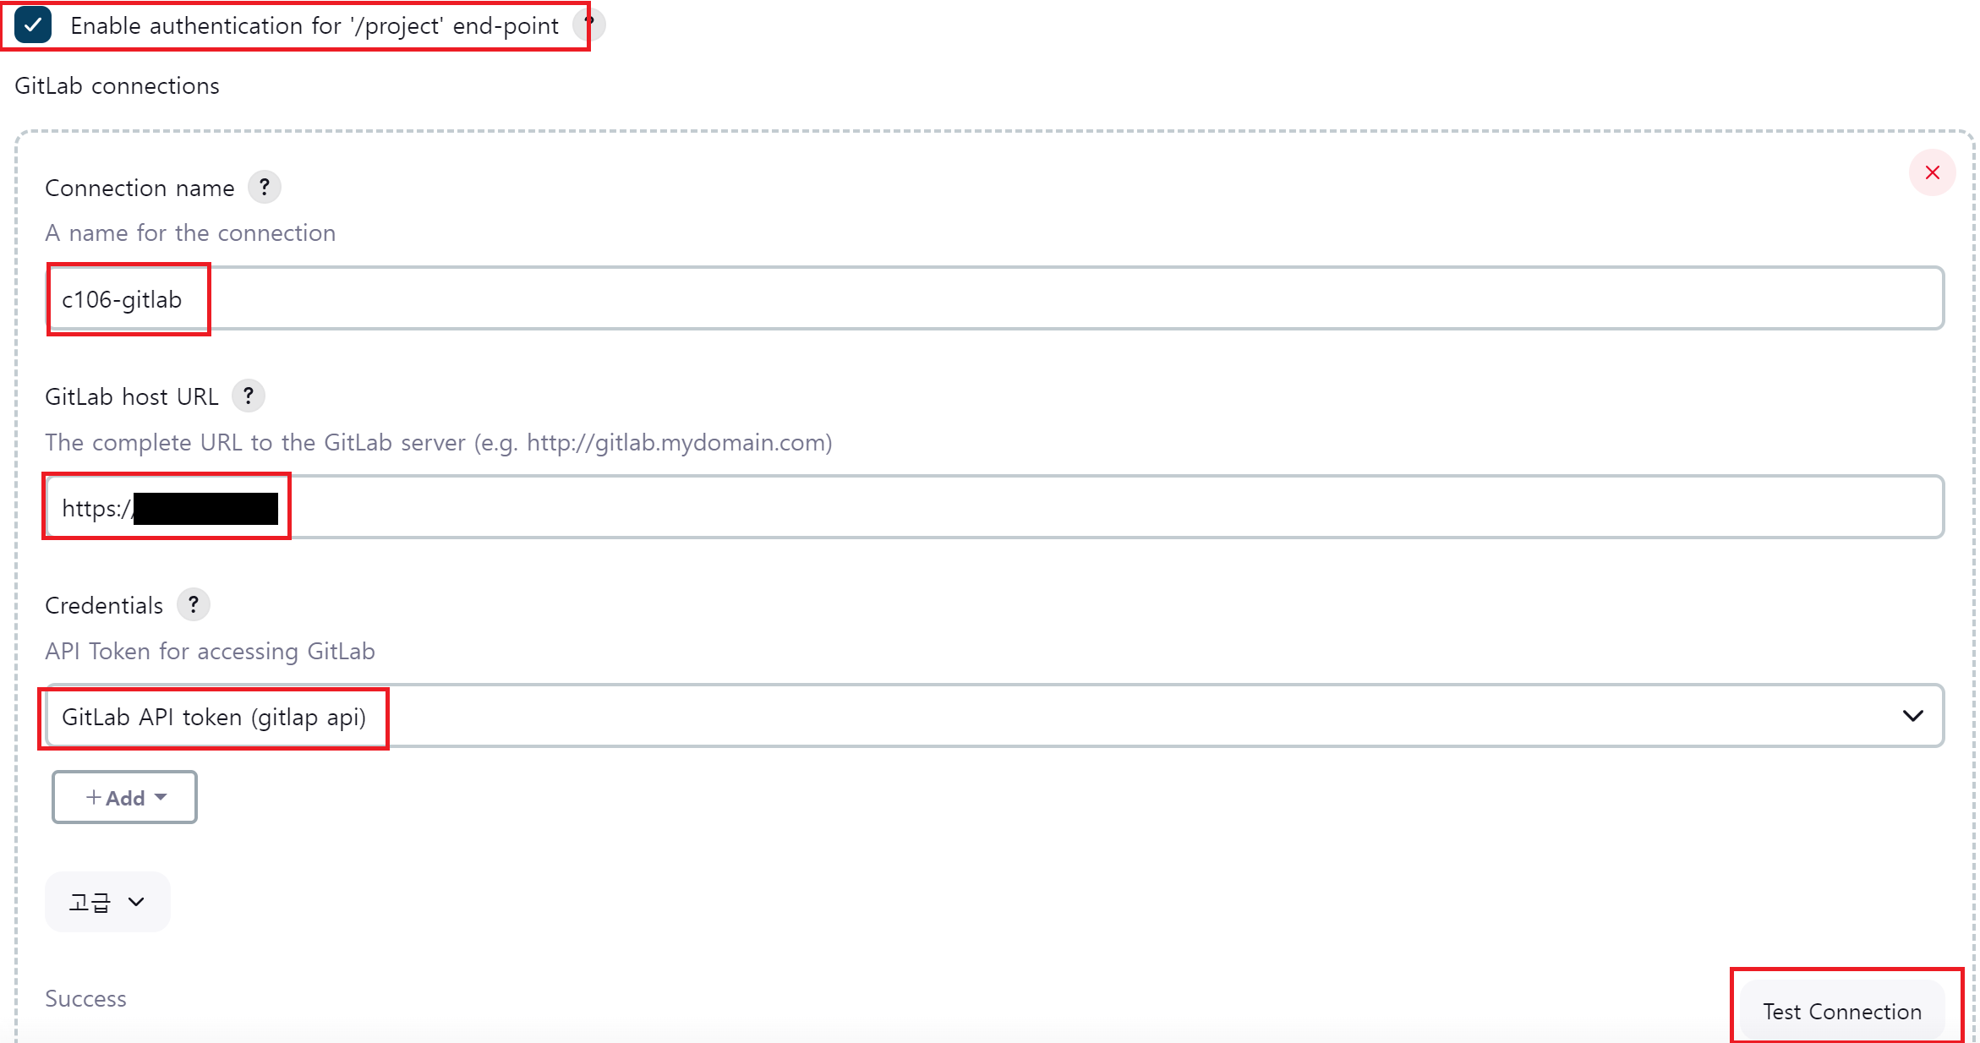
Task: Toggle the Enable authentication checkbox
Action: coord(33,25)
